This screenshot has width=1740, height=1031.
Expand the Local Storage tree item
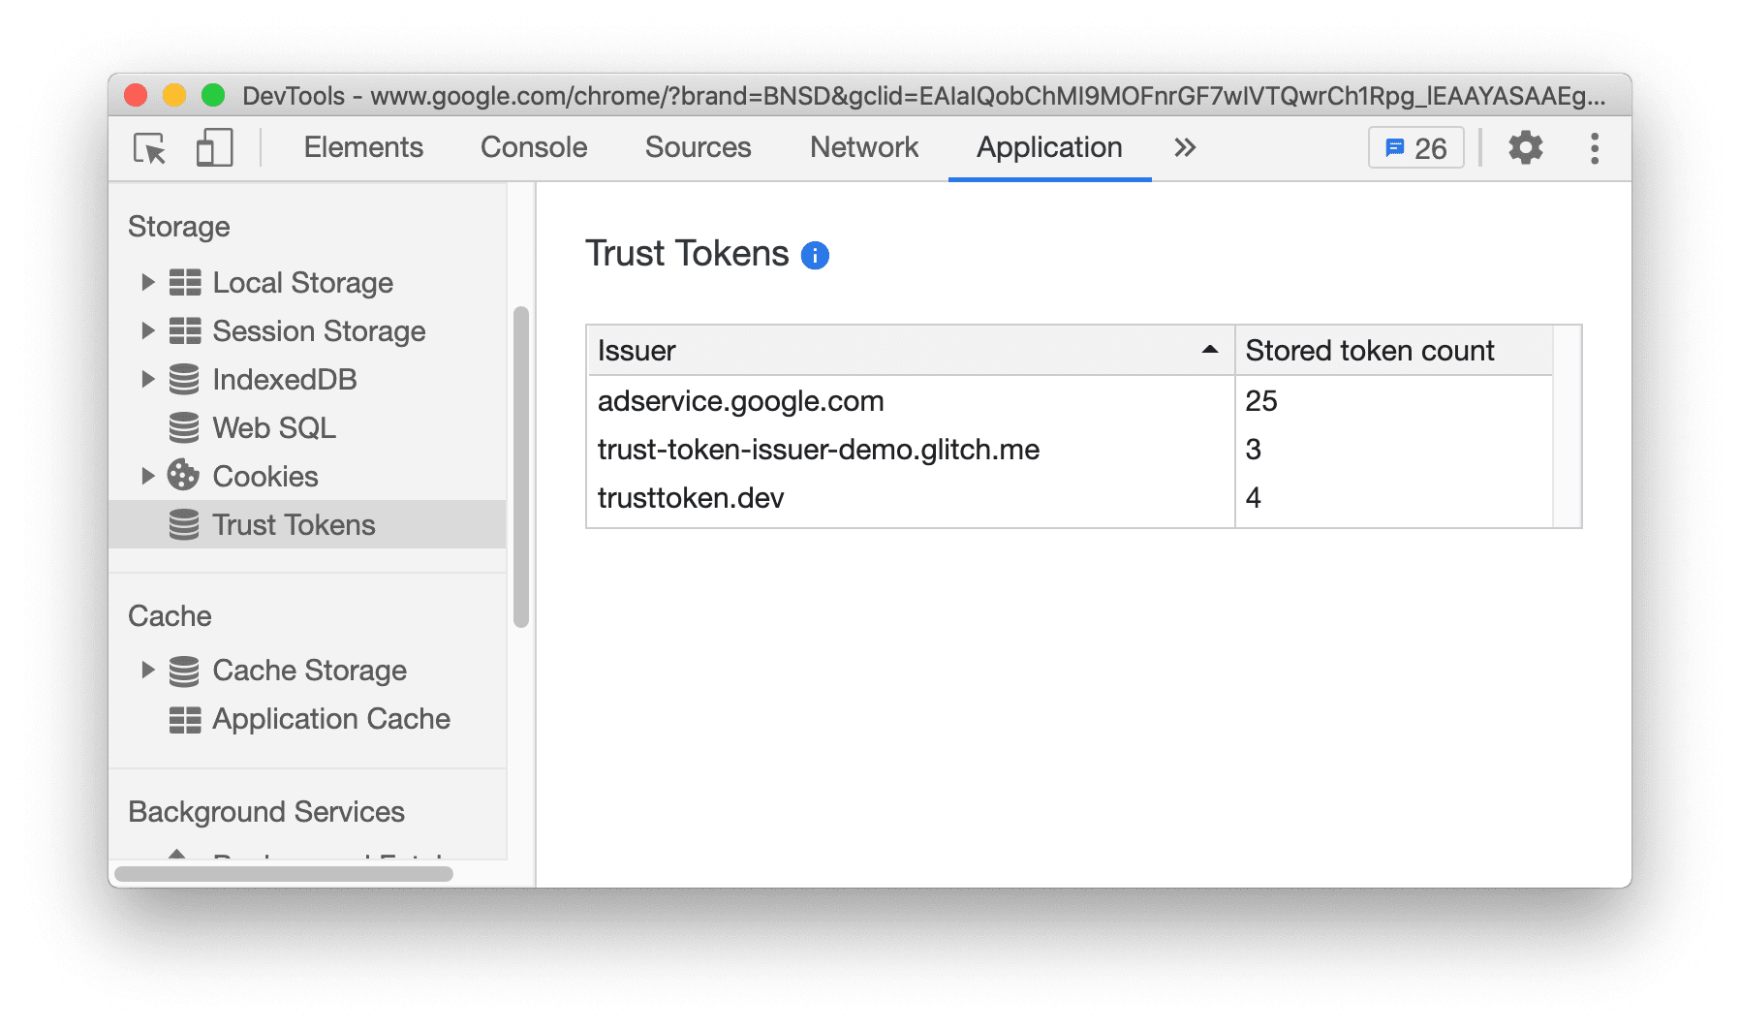click(148, 282)
